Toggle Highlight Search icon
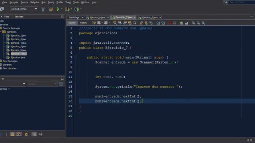The image size is (255, 143). point(129,23)
